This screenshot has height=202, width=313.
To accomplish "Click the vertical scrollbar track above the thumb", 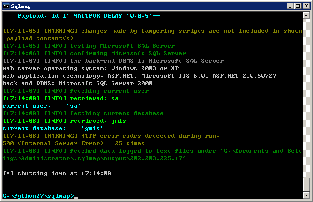I will tap(306, 98).
